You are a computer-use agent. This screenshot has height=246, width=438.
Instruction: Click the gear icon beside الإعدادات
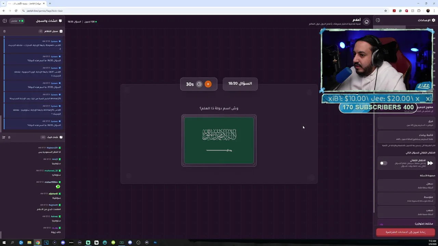point(434,20)
